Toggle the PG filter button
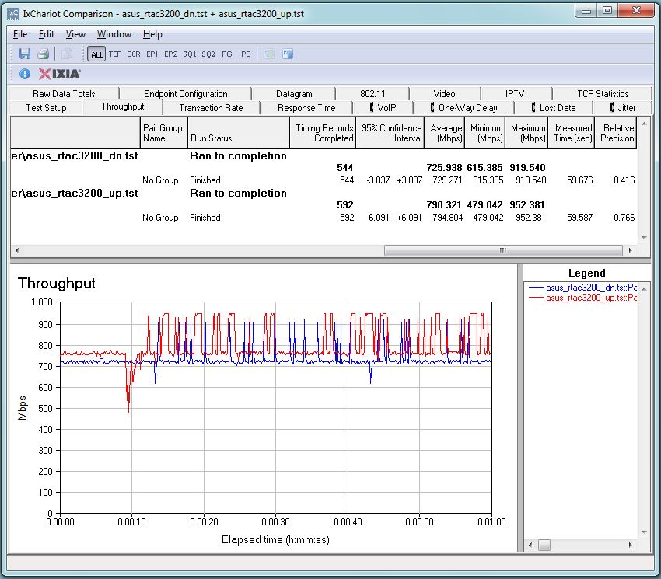 pos(227,54)
